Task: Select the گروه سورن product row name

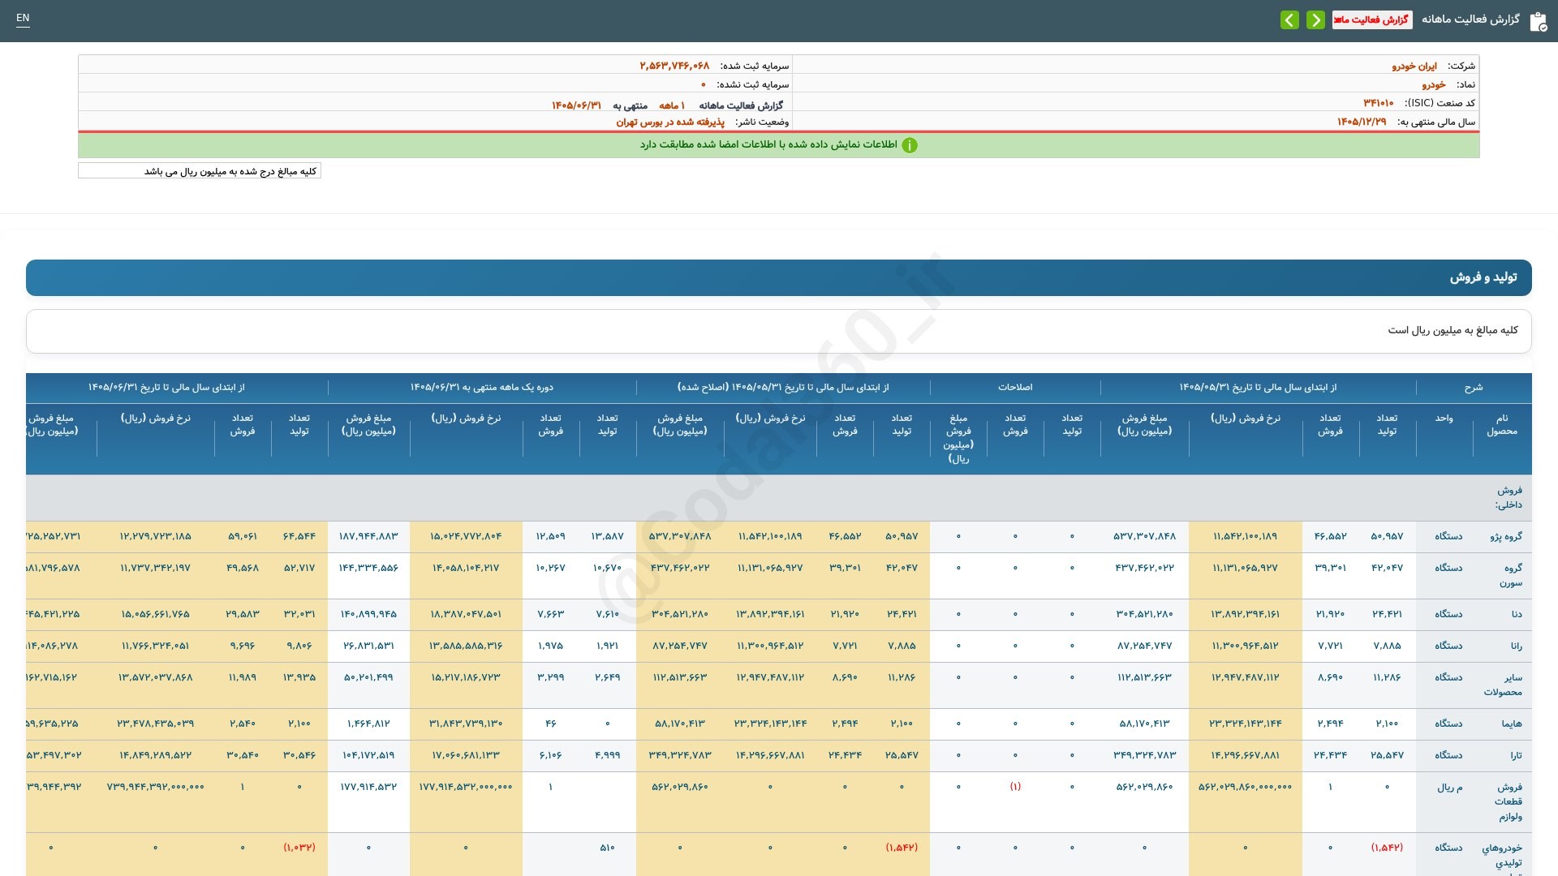Action: (1510, 576)
